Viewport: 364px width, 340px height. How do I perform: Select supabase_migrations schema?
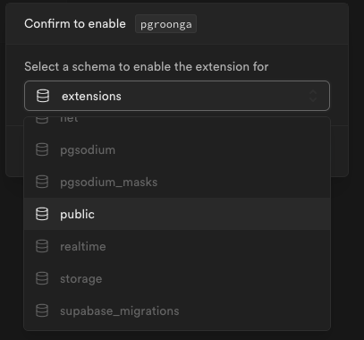tap(177, 310)
